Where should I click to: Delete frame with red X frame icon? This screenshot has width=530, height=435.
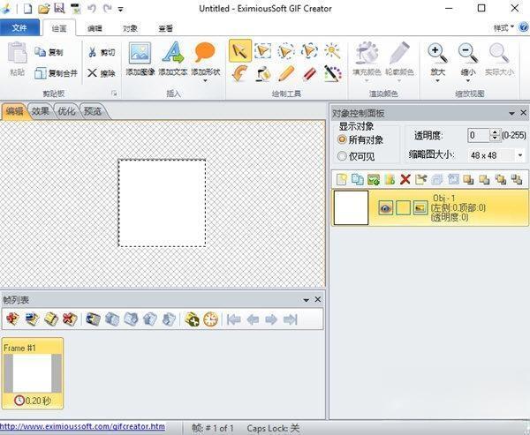coord(70,319)
